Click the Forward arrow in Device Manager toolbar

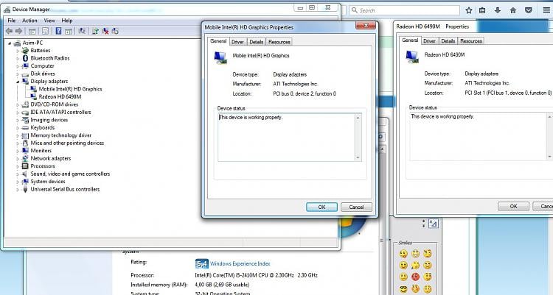tap(18, 32)
